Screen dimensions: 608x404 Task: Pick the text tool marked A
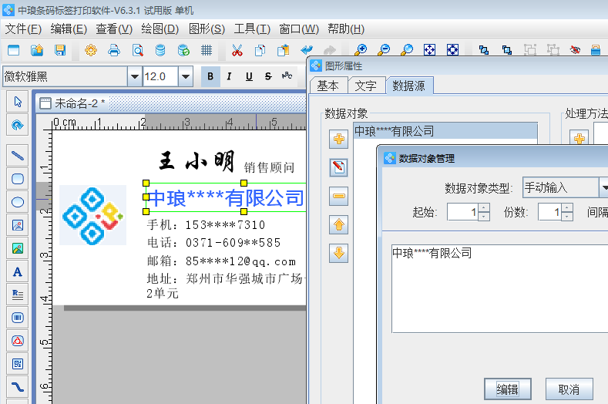(x=17, y=271)
